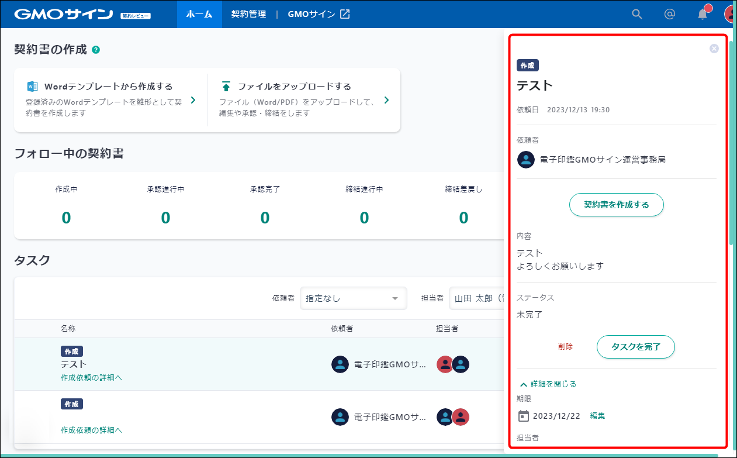The width and height of the screenshot is (737, 458).
Task: Close the task detail panel
Action: pos(714,49)
